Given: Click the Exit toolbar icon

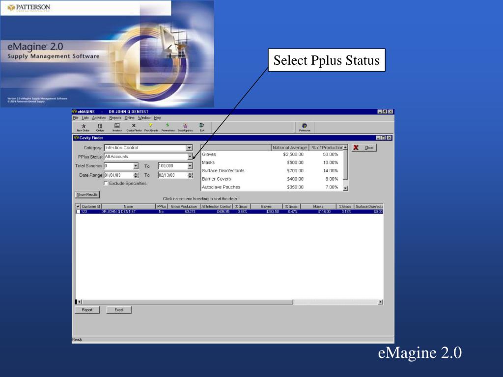Looking at the screenshot, I should point(202,127).
